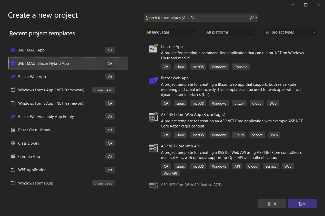
Task: Click the large Blazor Web App icon in template list
Action: point(153,80)
